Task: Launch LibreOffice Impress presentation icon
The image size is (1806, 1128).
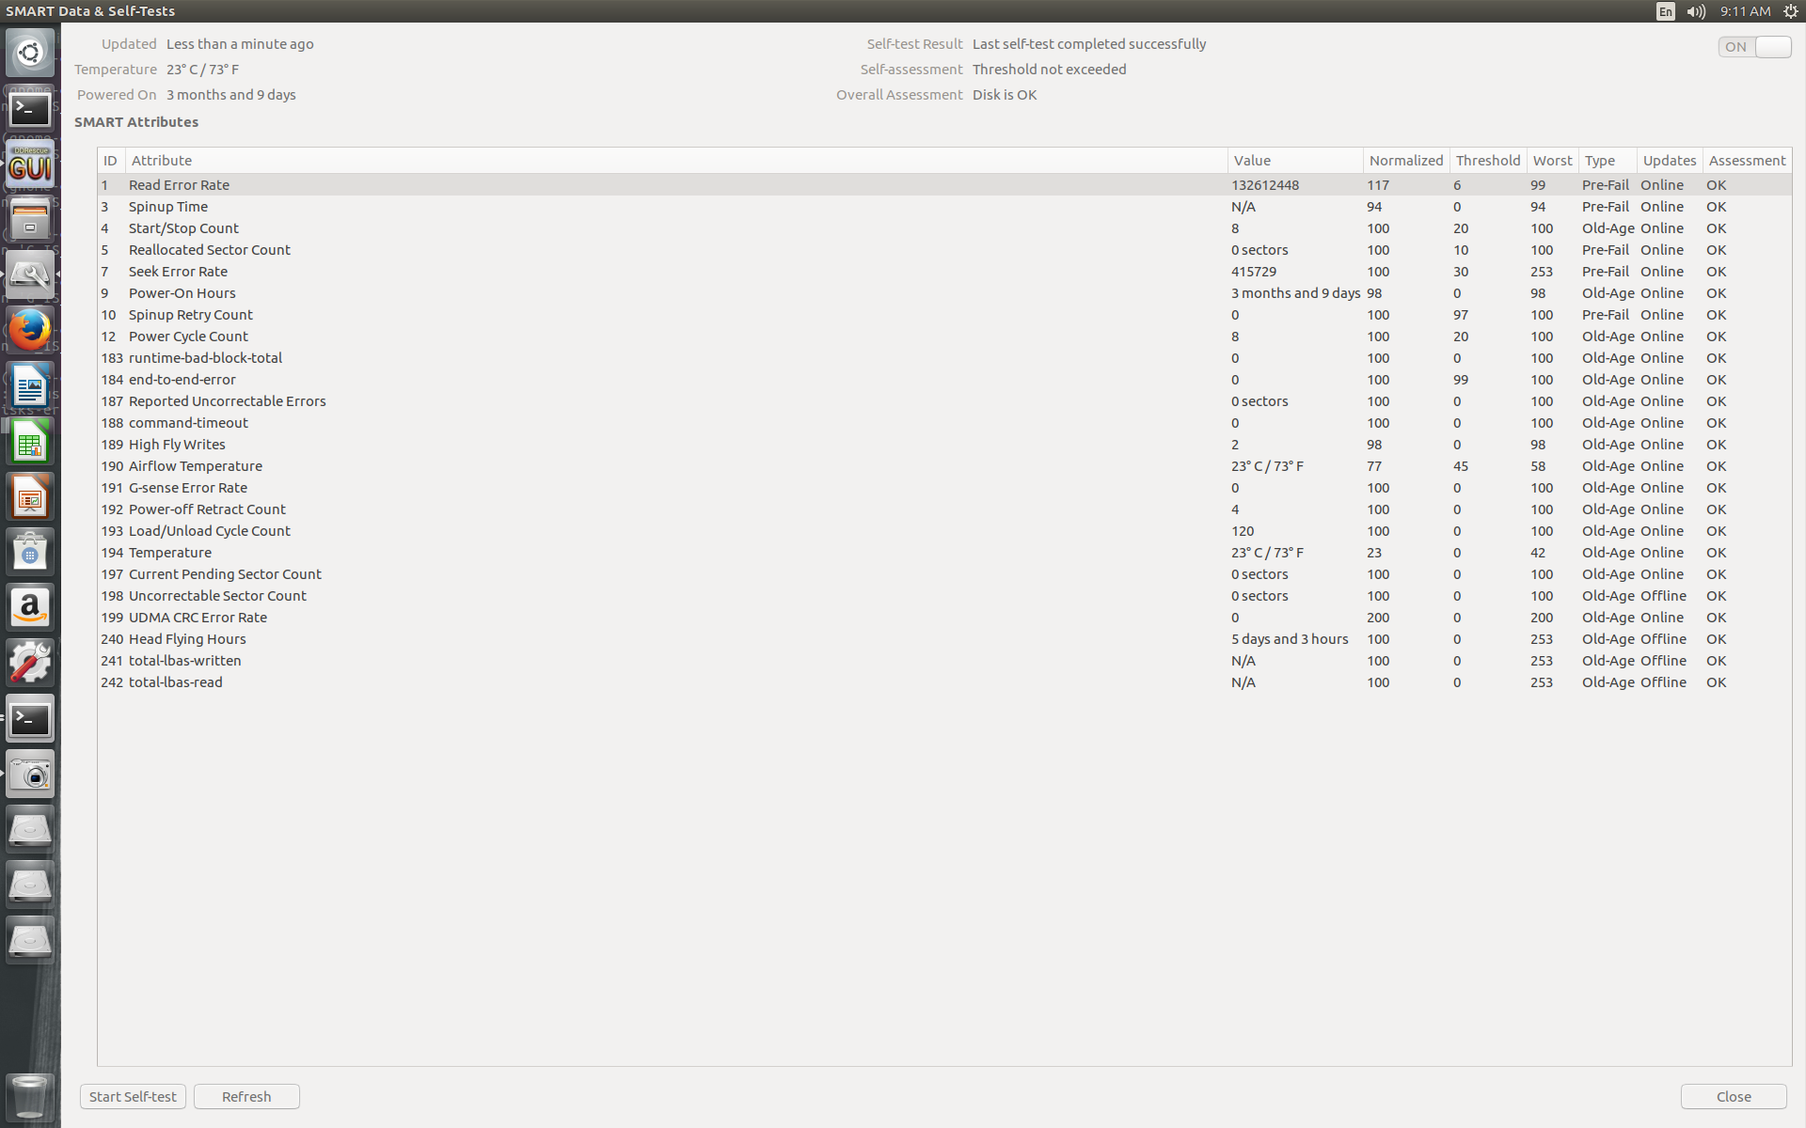Action: [30, 497]
